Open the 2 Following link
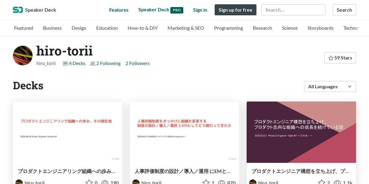 tap(108, 63)
